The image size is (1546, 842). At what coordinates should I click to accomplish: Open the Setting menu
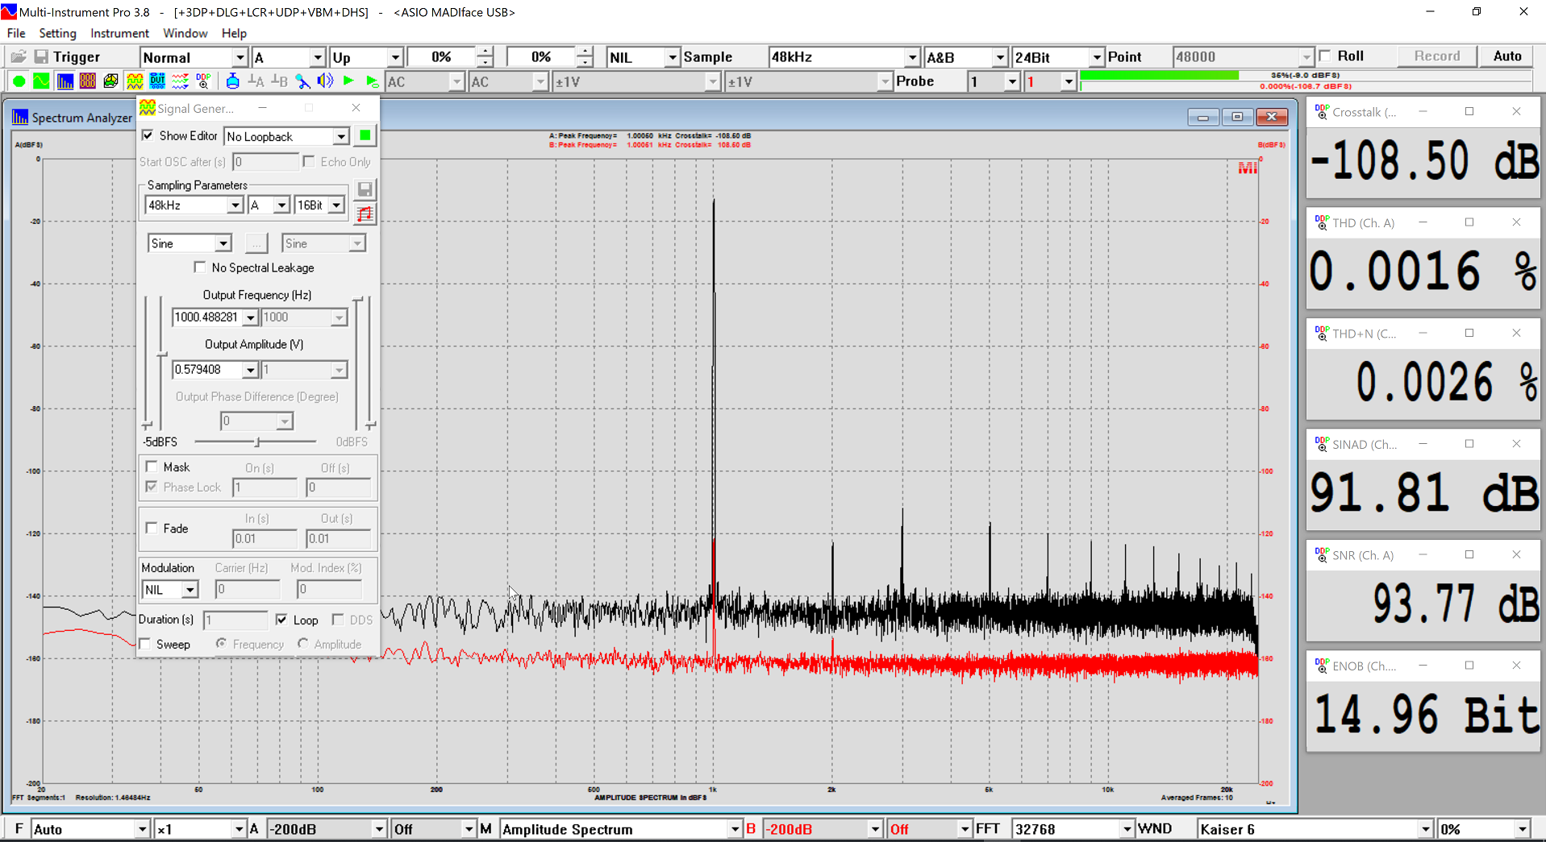pos(57,33)
